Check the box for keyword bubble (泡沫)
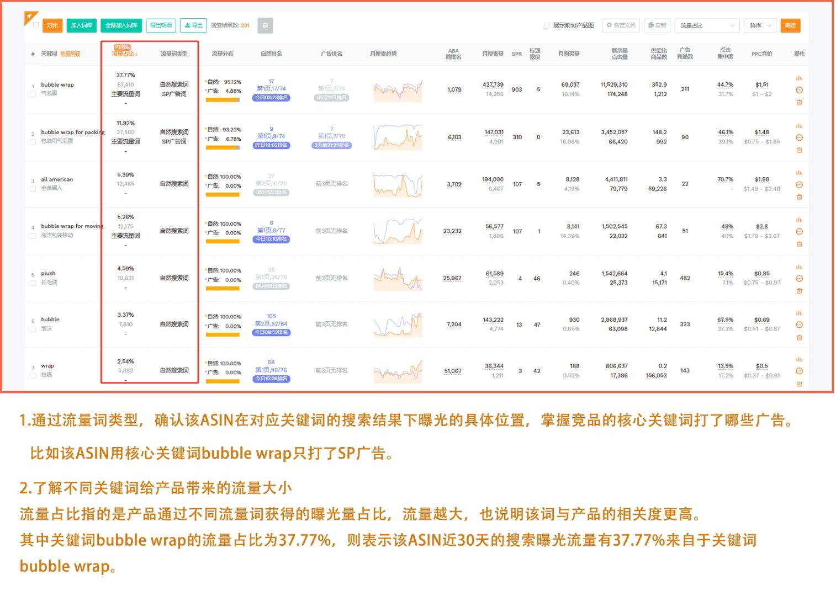Viewport: 836px width, 596px height. pyautogui.click(x=33, y=329)
